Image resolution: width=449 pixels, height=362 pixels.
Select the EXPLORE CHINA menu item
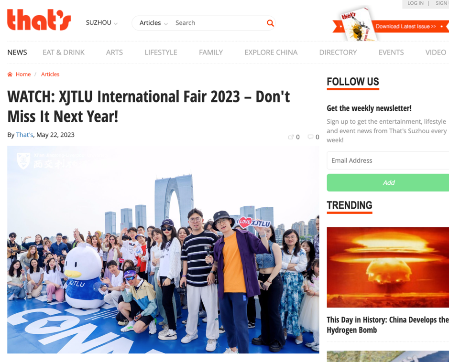pyautogui.click(x=271, y=53)
